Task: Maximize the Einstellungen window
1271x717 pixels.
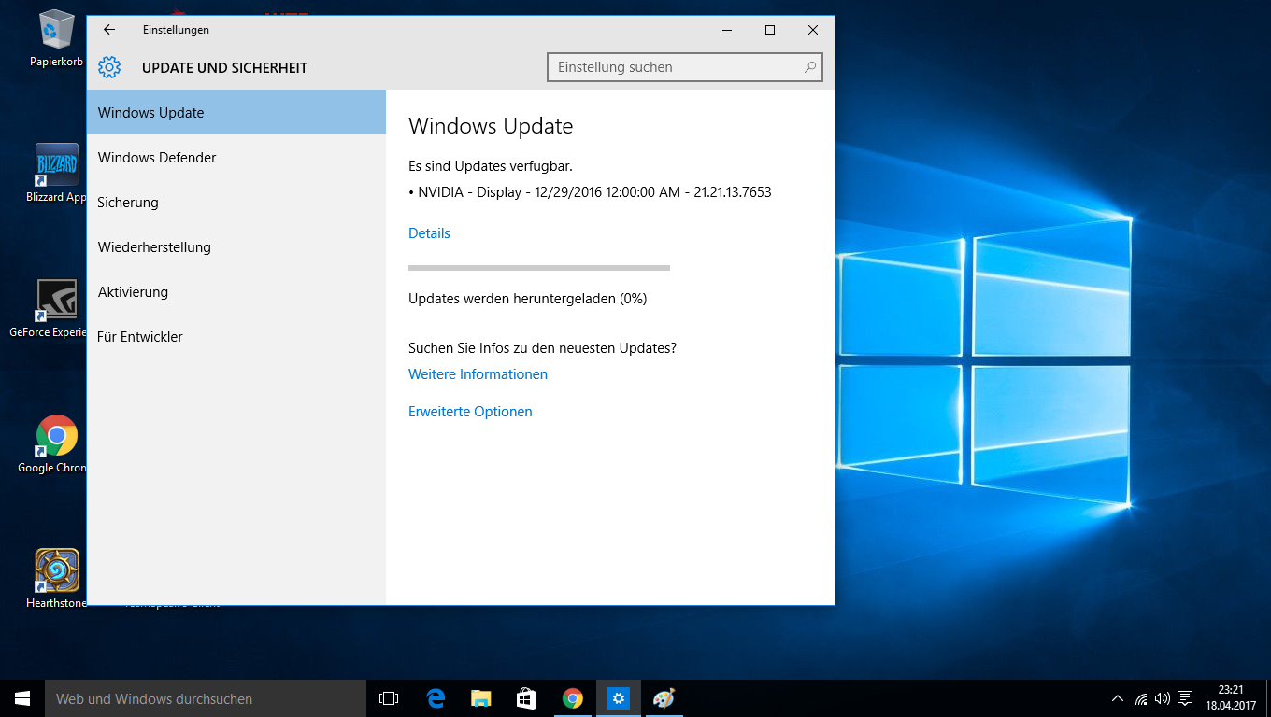Action: (x=770, y=30)
